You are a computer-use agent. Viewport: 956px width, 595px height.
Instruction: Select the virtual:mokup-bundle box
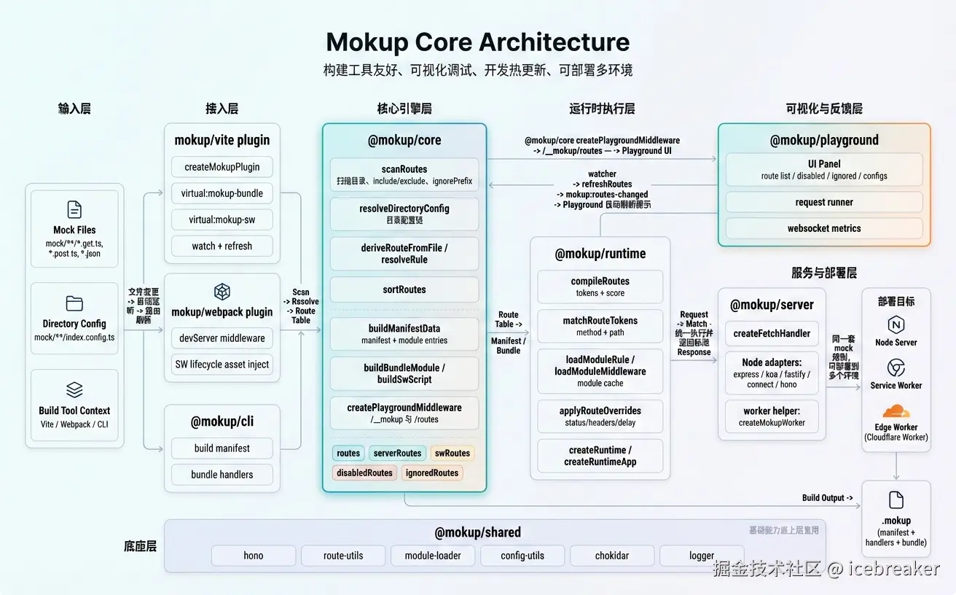tap(222, 193)
